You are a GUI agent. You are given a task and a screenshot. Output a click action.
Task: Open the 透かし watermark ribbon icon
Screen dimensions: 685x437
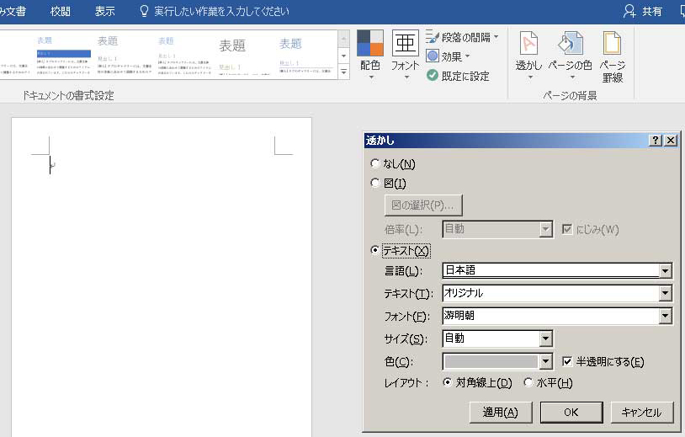coord(528,44)
